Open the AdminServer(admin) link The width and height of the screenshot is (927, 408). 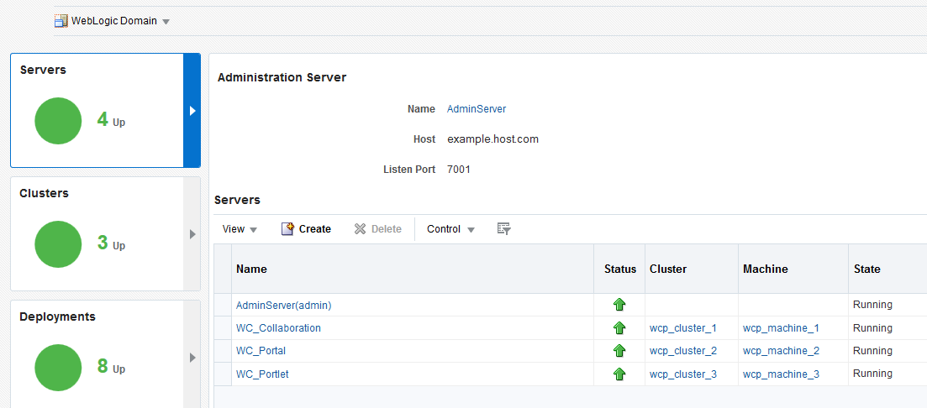tap(284, 306)
